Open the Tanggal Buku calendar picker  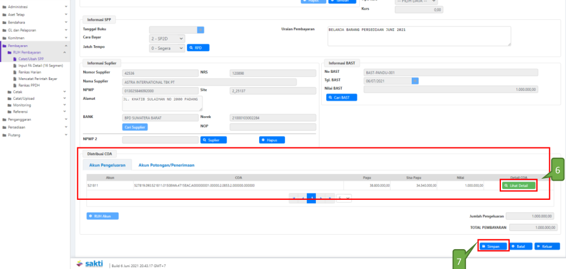pos(201,30)
